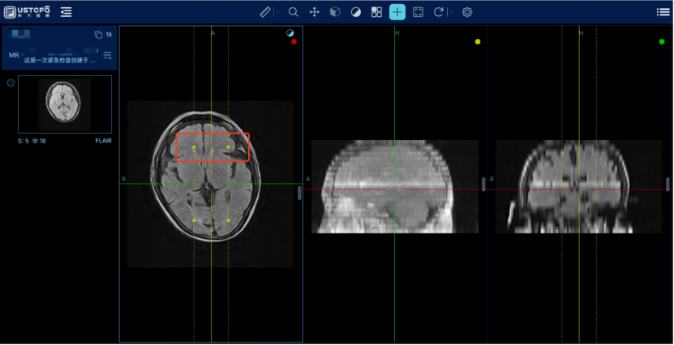
Task: Expand the rotate tool dropdown arrow
Action: click(x=450, y=12)
